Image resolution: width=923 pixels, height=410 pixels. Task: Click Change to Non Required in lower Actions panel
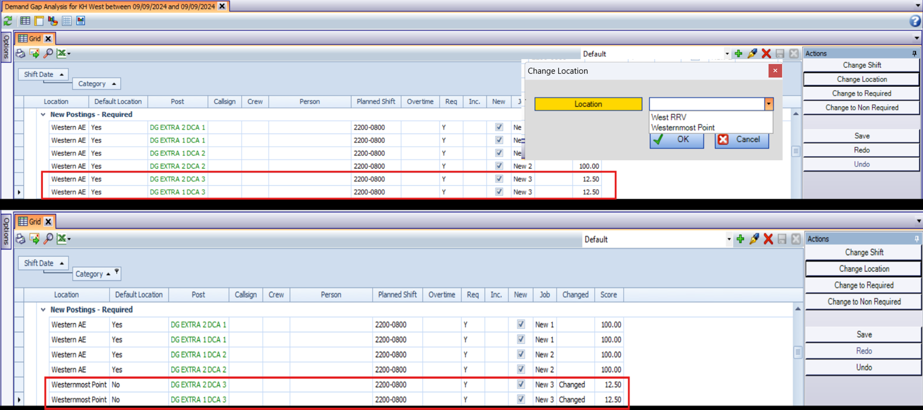coord(863,301)
